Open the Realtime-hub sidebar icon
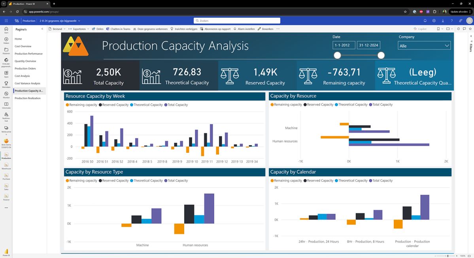 click(6, 115)
